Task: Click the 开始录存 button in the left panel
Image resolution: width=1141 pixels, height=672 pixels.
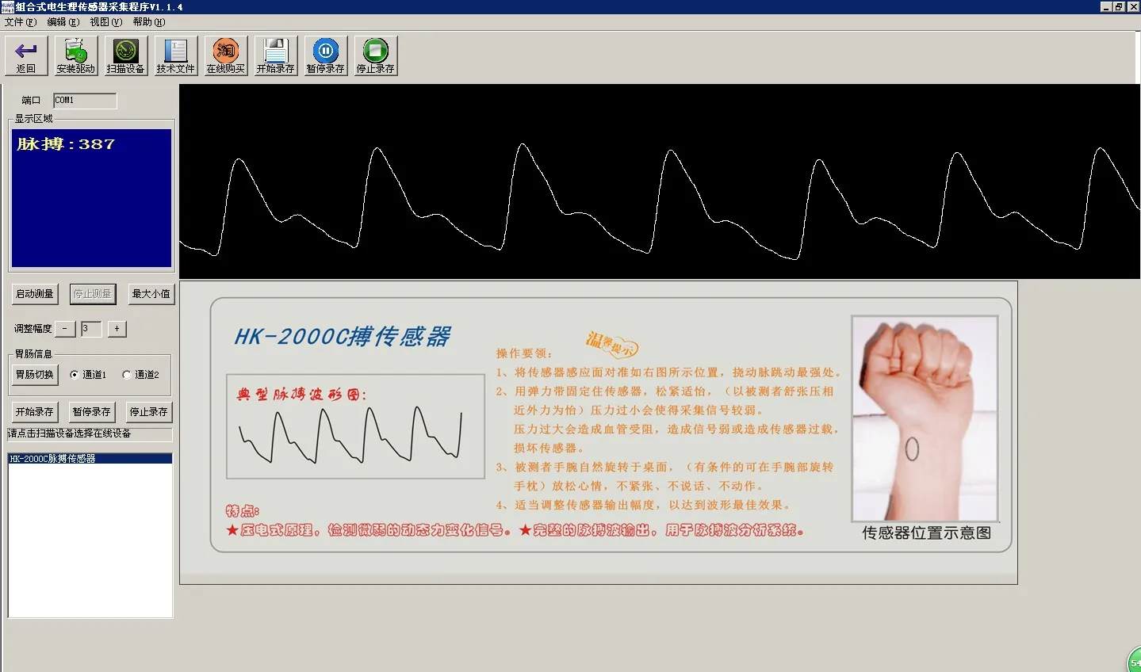Action: (x=35, y=412)
